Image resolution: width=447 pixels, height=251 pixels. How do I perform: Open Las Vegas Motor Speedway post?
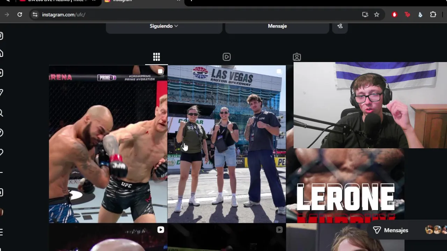(x=227, y=144)
